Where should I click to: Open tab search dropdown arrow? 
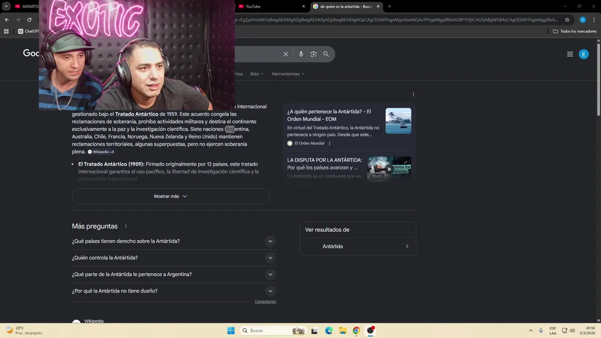[x=6, y=7]
